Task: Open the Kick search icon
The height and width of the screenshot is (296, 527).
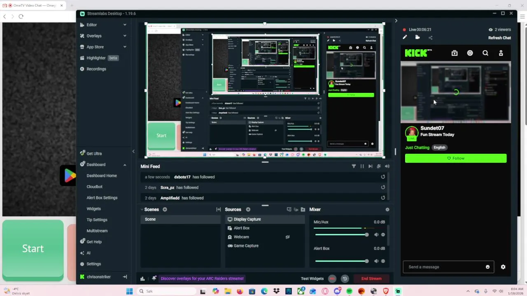Action: pyautogui.click(x=485, y=53)
